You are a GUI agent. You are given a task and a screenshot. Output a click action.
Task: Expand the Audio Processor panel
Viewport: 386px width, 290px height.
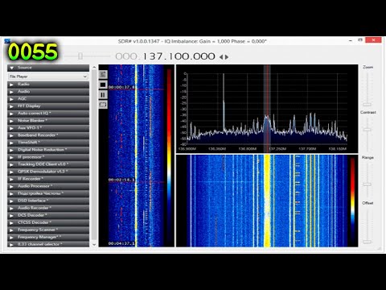(x=48, y=186)
